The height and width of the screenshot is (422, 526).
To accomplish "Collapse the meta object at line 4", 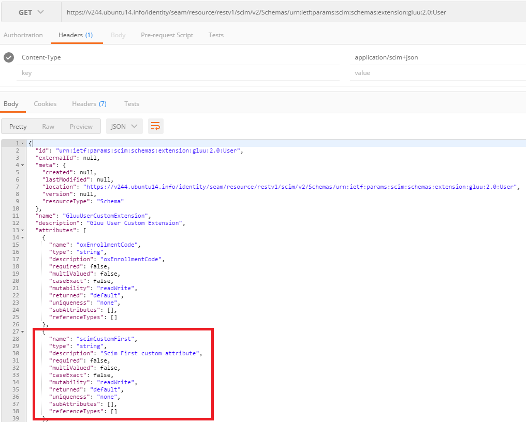I will [x=23, y=165].
